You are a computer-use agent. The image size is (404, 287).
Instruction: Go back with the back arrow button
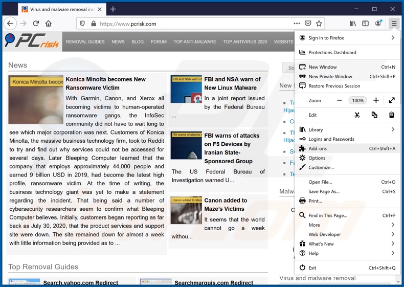(10, 24)
